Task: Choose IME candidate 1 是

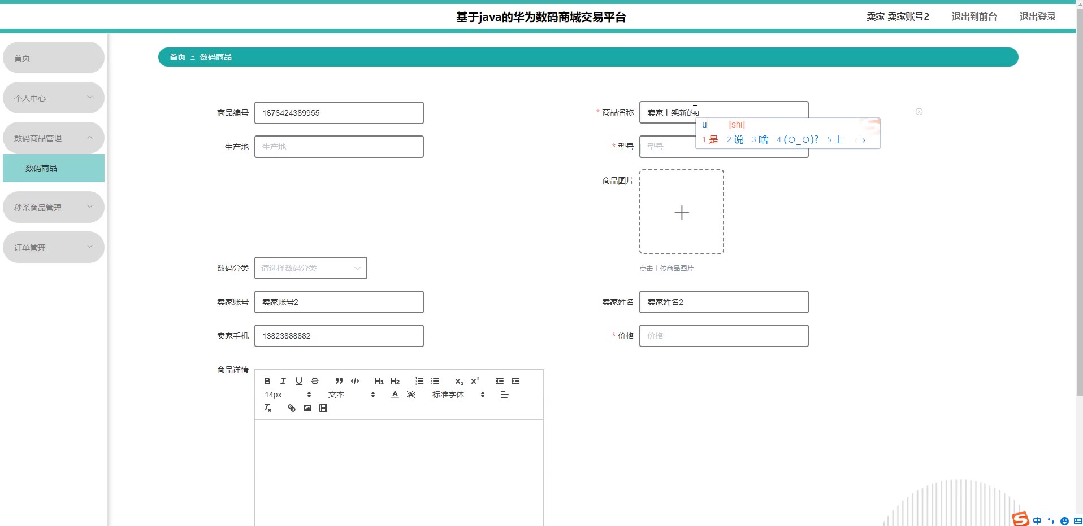Action: click(x=710, y=139)
